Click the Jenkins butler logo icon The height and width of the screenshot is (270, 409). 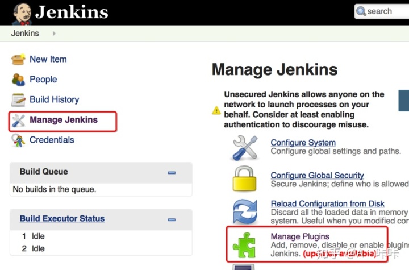click(22, 14)
